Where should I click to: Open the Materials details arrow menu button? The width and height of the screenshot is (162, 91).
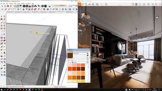click(x=88, y=62)
